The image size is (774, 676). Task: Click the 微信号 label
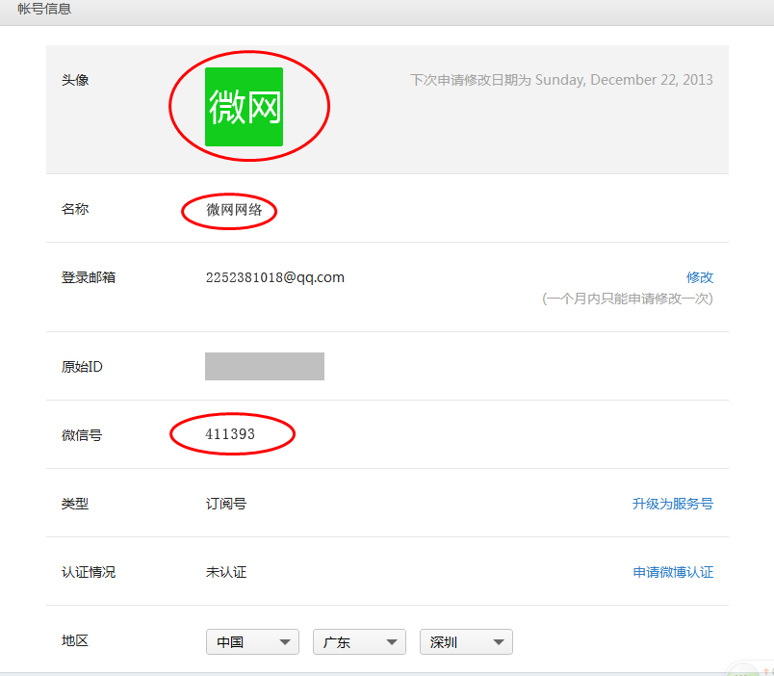pos(82,435)
